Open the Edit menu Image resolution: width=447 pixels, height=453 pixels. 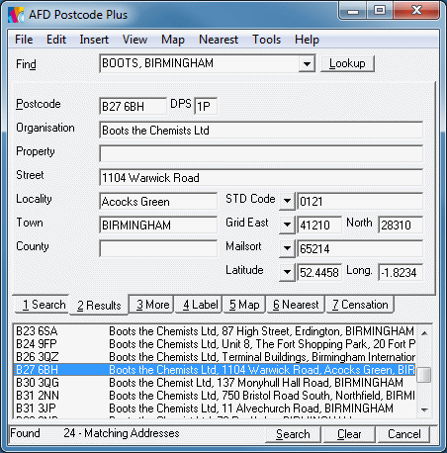point(56,40)
